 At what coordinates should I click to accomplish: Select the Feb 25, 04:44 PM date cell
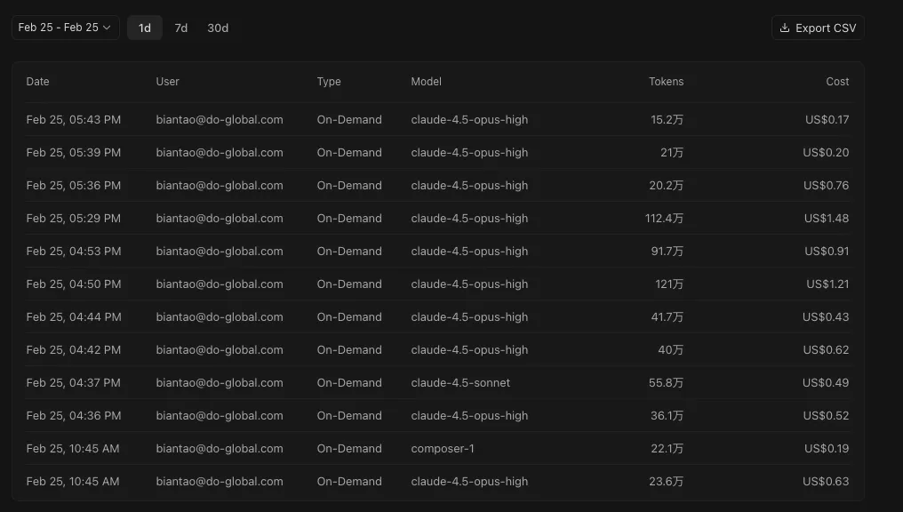tap(74, 316)
